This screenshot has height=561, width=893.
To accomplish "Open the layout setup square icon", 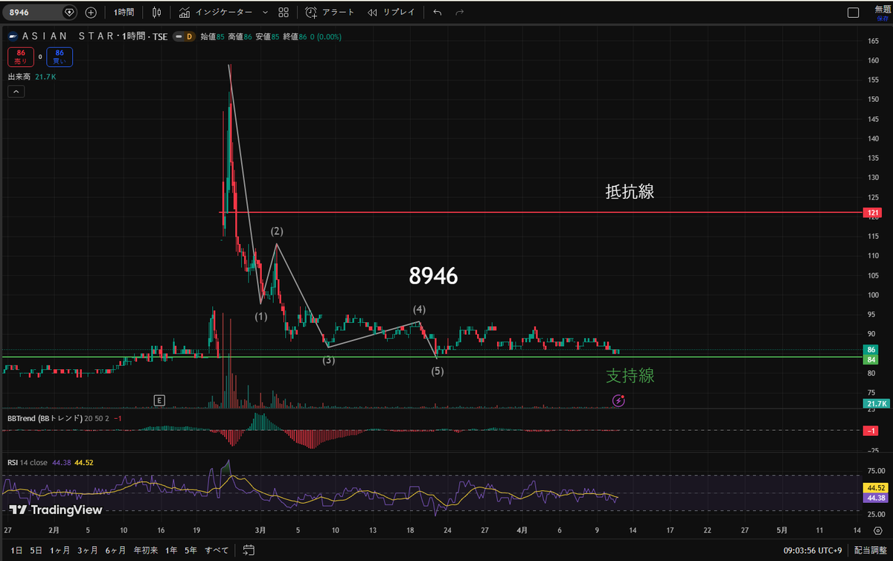I will [853, 12].
